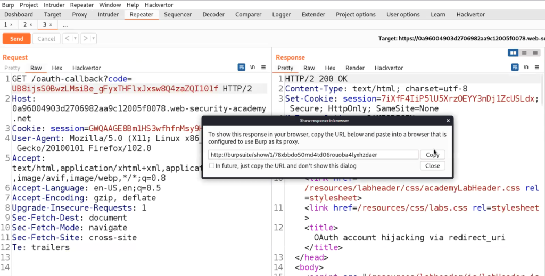Show non-printable \n characters in Response

pyautogui.click(x=525, y=68)
